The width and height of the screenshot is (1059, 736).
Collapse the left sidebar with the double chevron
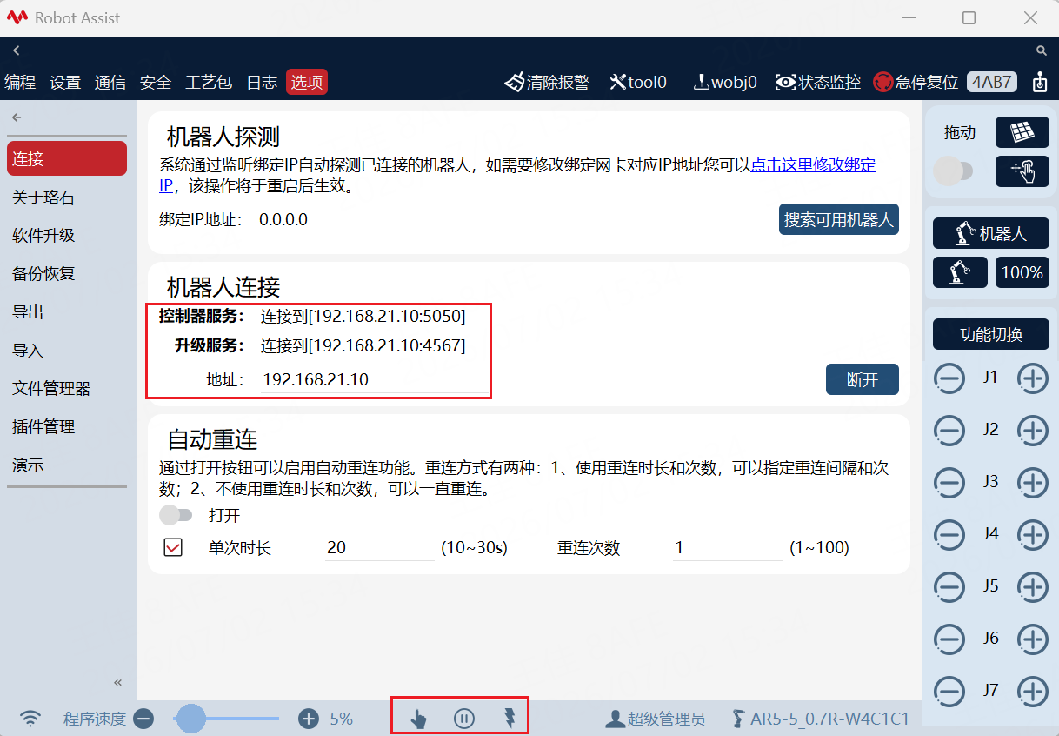(x=118, y=682)
